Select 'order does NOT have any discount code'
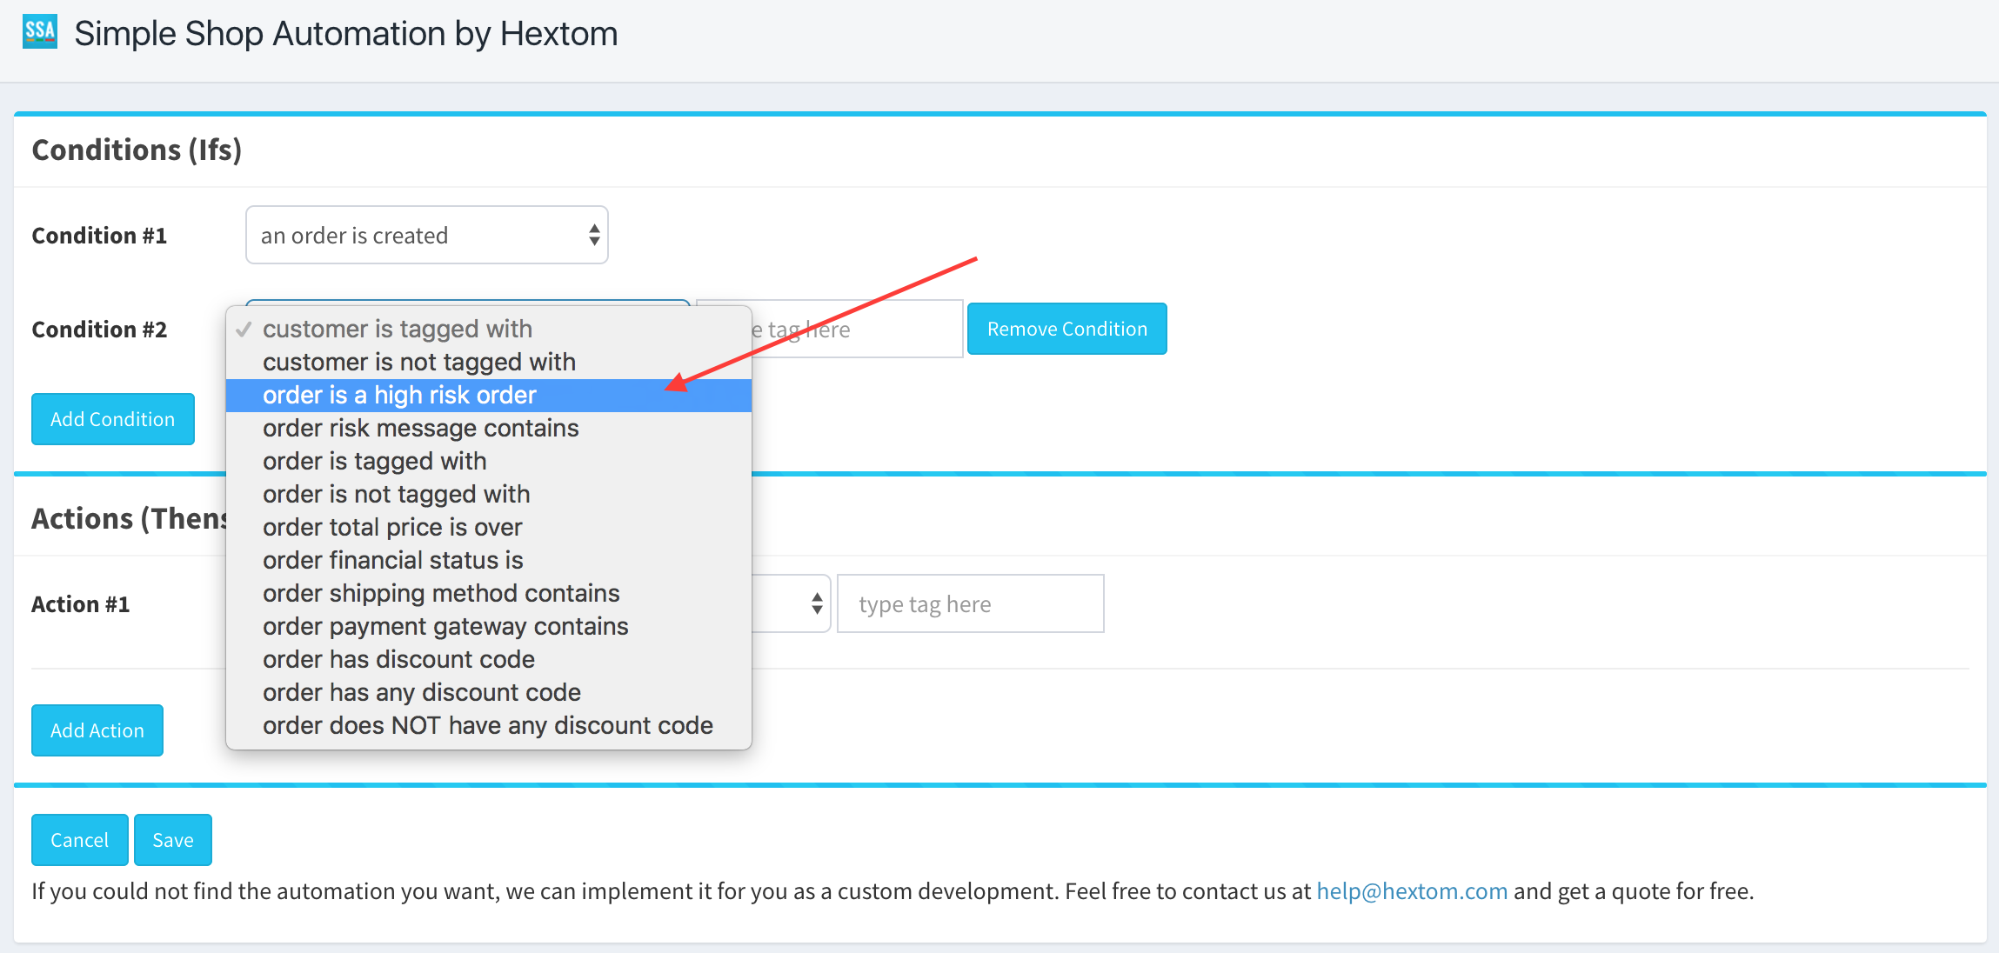The height and width of the screenshot is (953, 1999). pyautogui.click(x=487, y=725)
